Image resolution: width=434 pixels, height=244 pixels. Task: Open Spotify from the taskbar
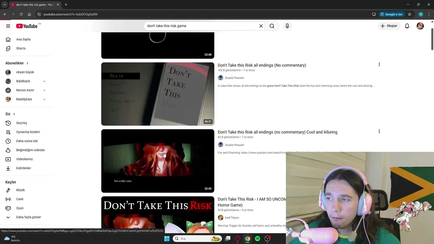coord(257,239)
